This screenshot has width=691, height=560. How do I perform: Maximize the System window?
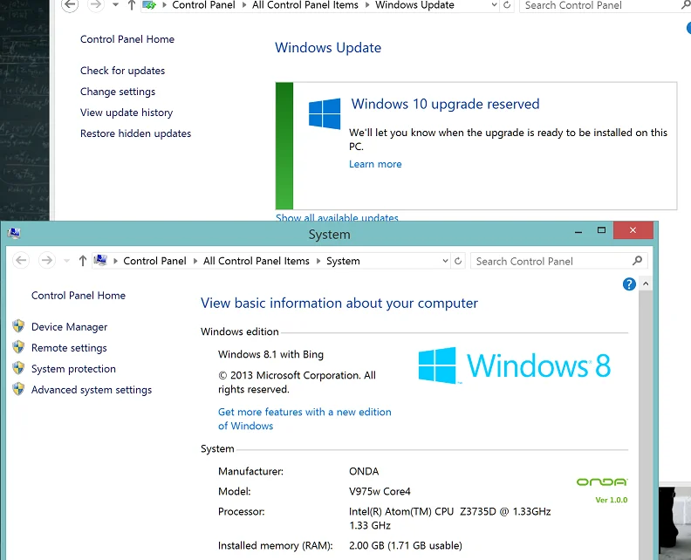(601, 230)
